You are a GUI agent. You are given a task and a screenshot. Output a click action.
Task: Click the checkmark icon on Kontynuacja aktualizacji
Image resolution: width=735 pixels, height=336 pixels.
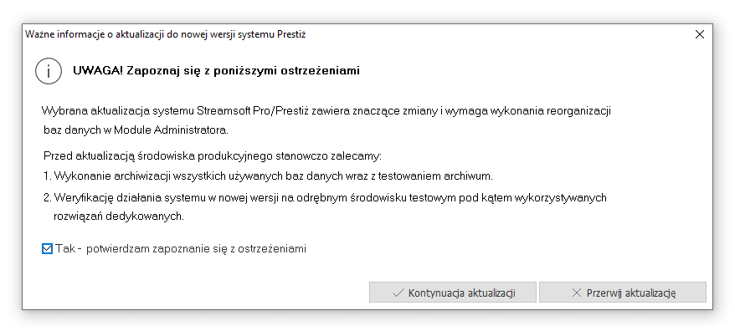(398, 293)
